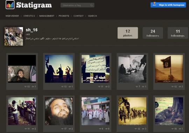Click the comment bubble icon under silhouettes photo
The image size is (189, 133).
point(70,86)
